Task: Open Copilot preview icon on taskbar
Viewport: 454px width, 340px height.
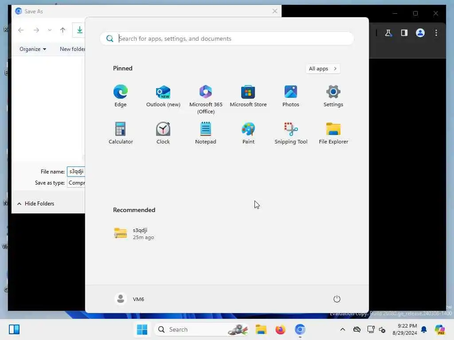Action: [440, 329]
